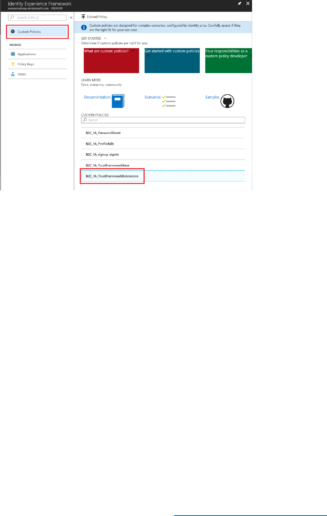Screen dimensions: 327x516
Task: Click the Custom Policies gear icon
Action: coord(13,32)
